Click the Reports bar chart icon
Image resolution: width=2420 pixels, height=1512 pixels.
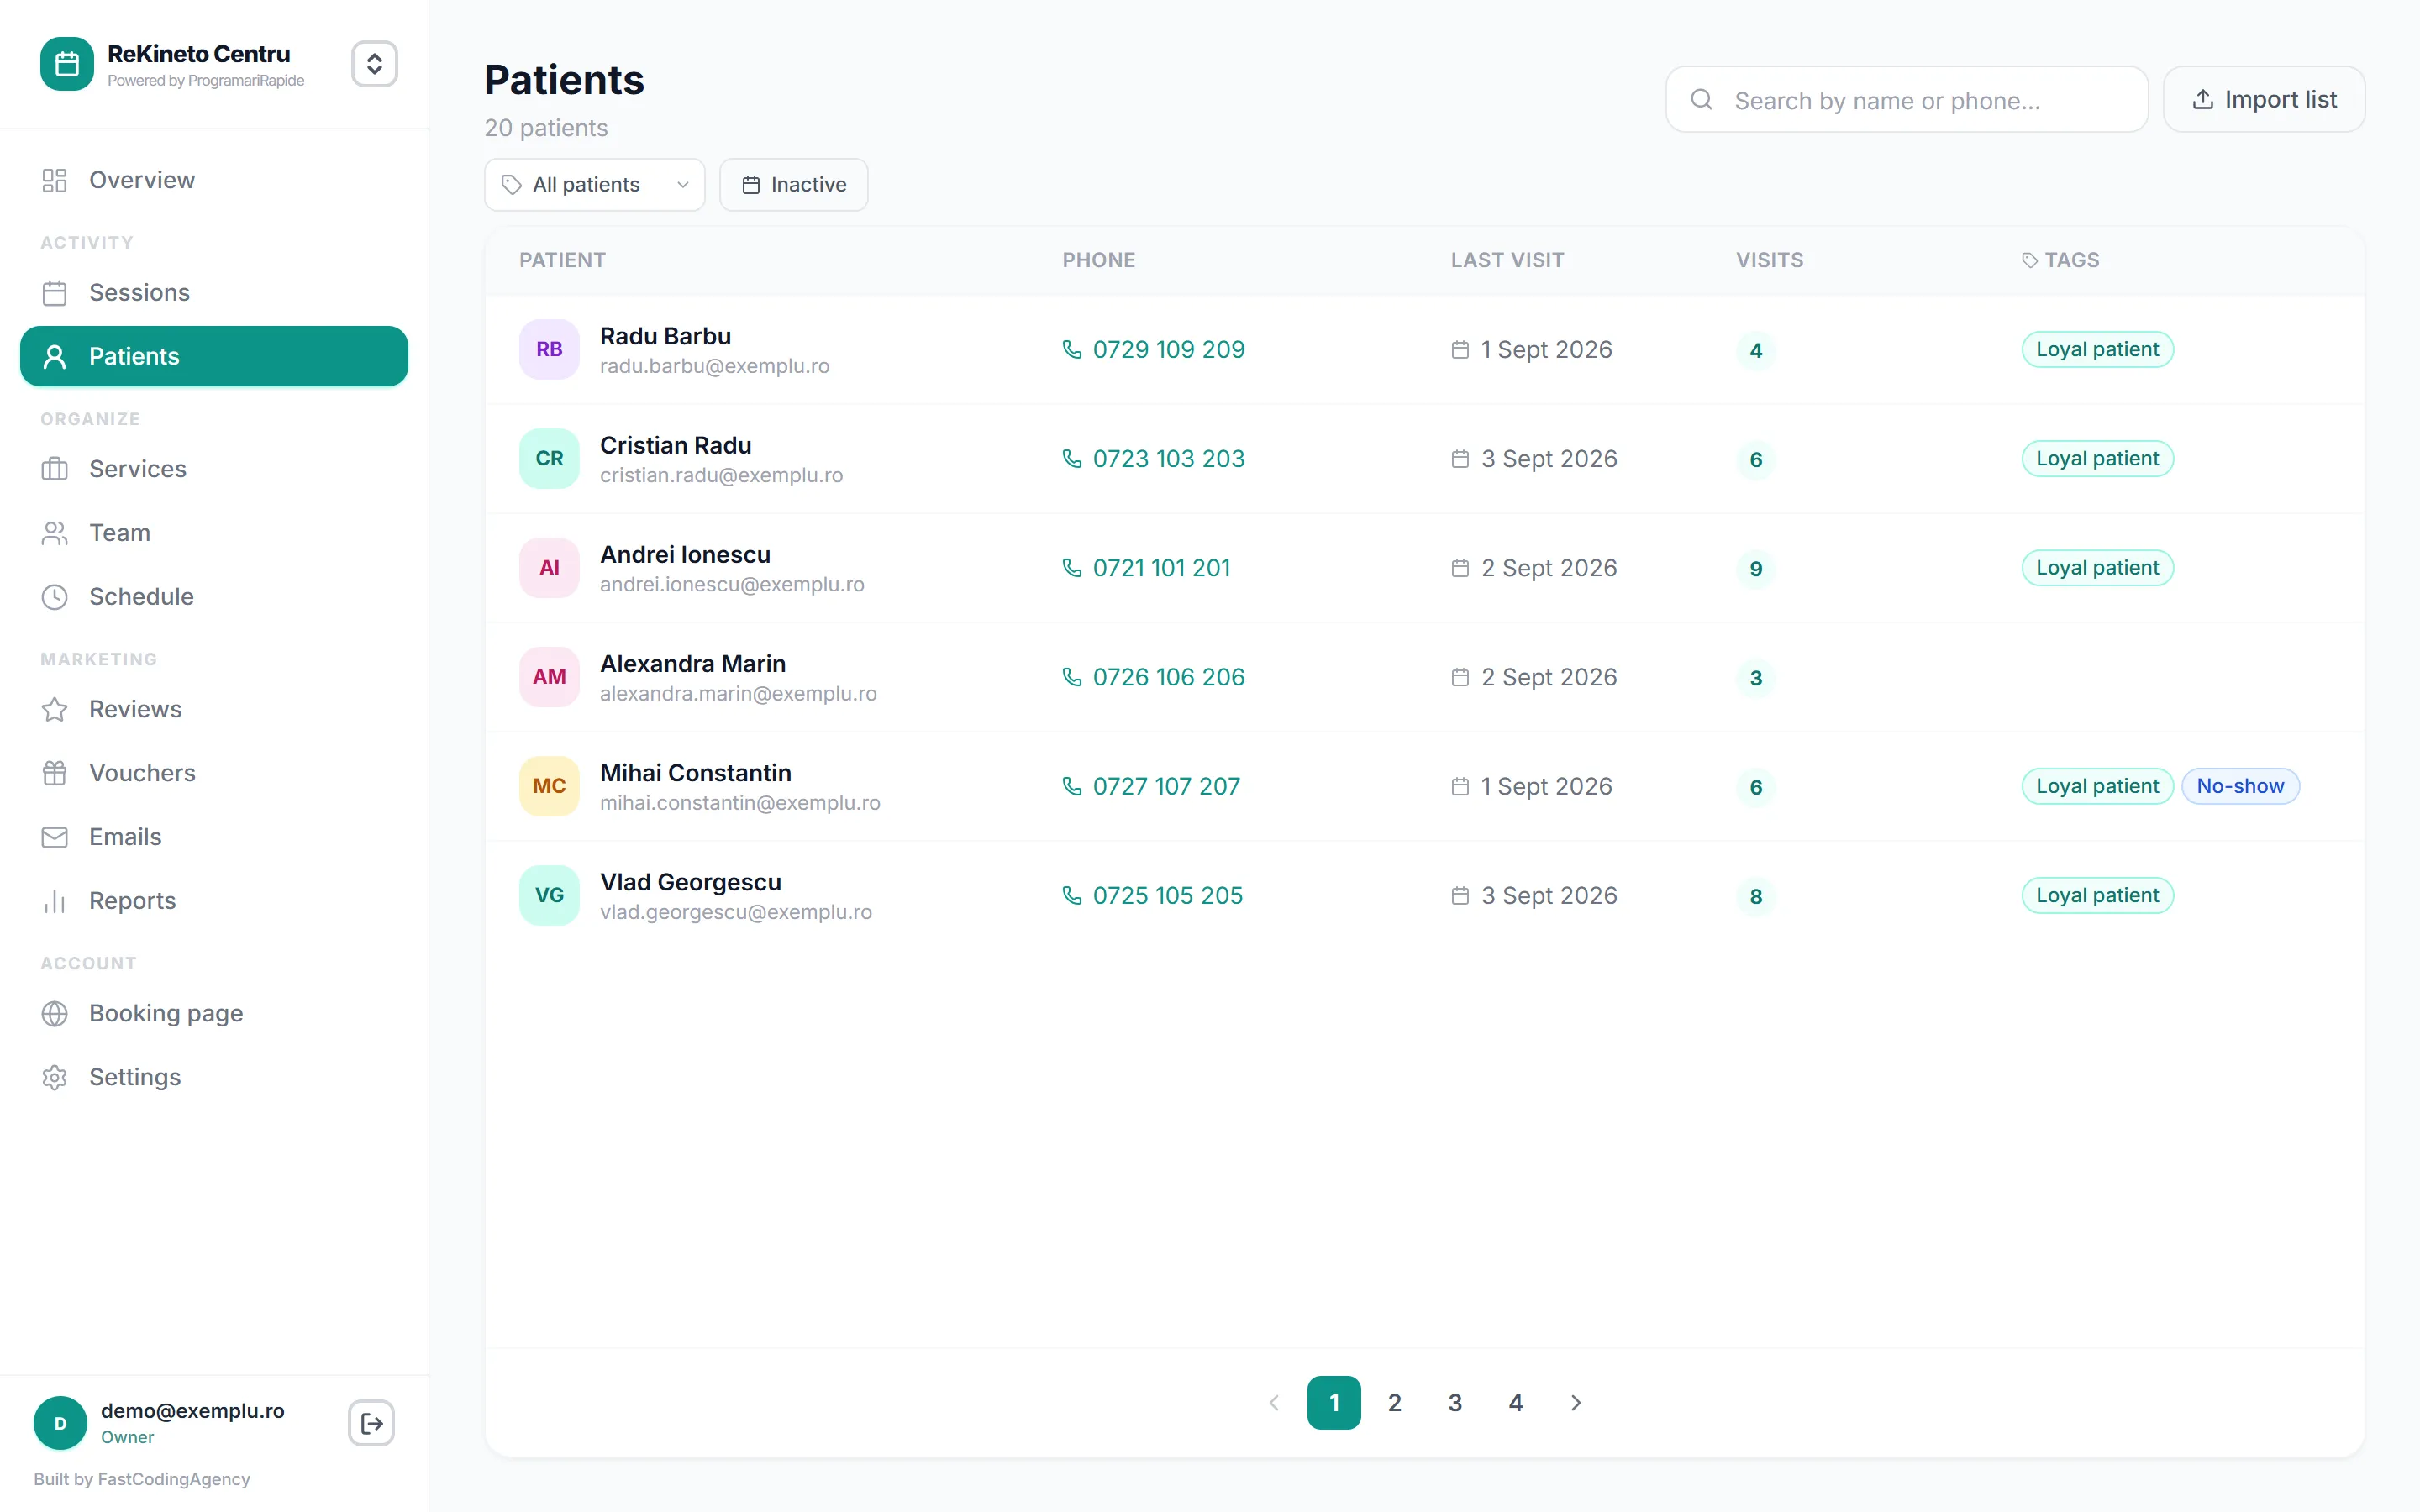tap(55, 901)
